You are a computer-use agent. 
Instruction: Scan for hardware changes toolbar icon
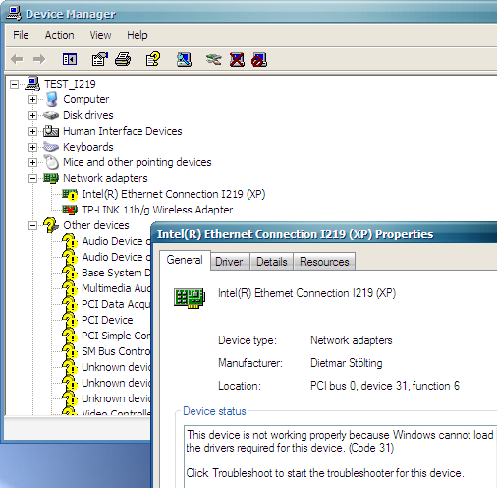pos(184,60)
